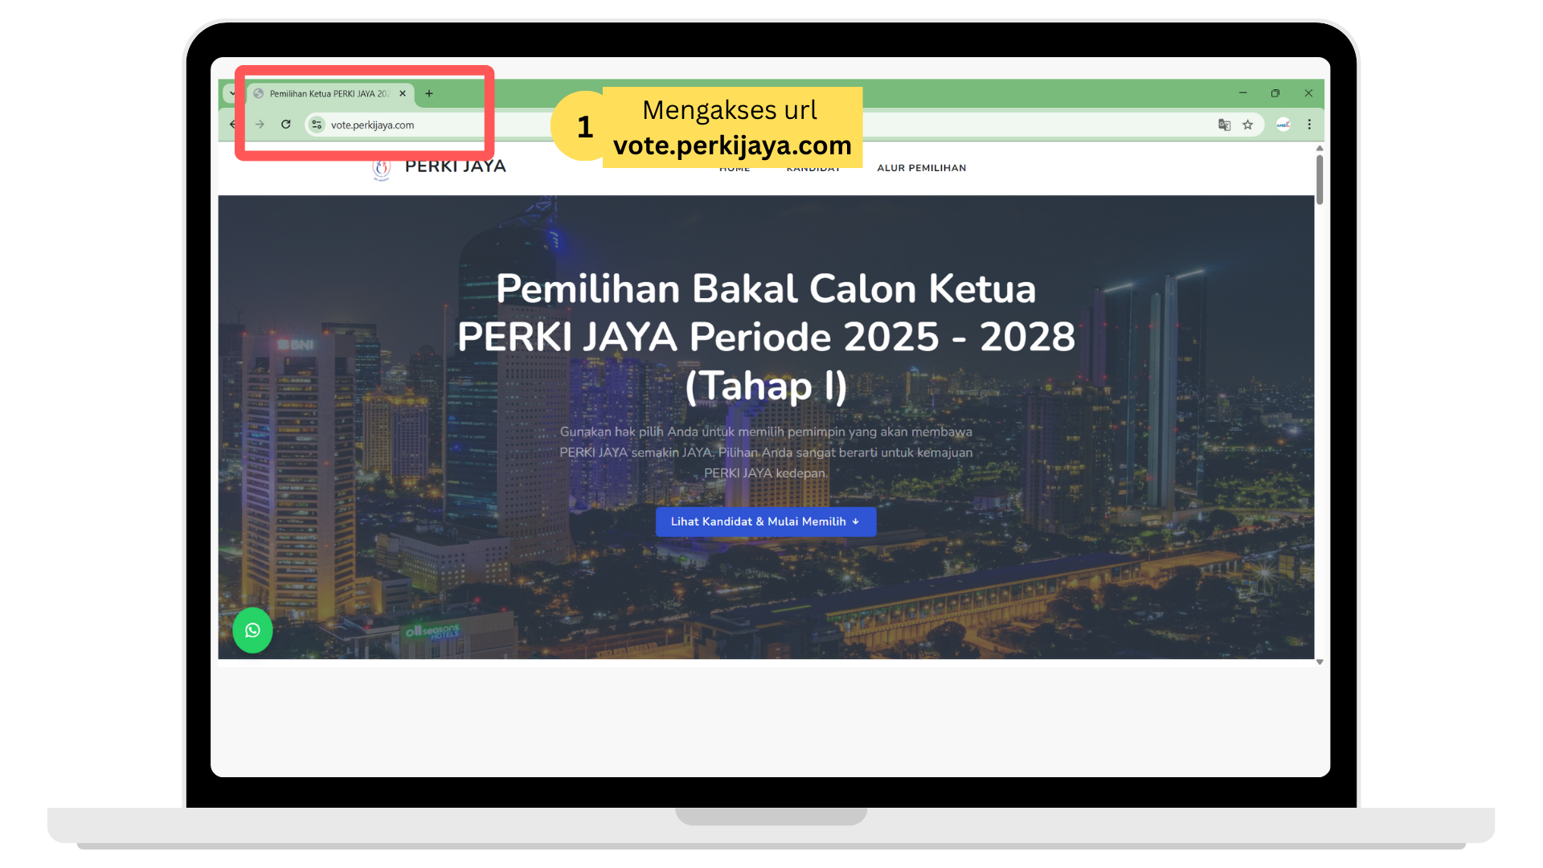Open the Chrome three-dot menu
This screenshot has width=1543, height=868.
[x=1309, y=125]
